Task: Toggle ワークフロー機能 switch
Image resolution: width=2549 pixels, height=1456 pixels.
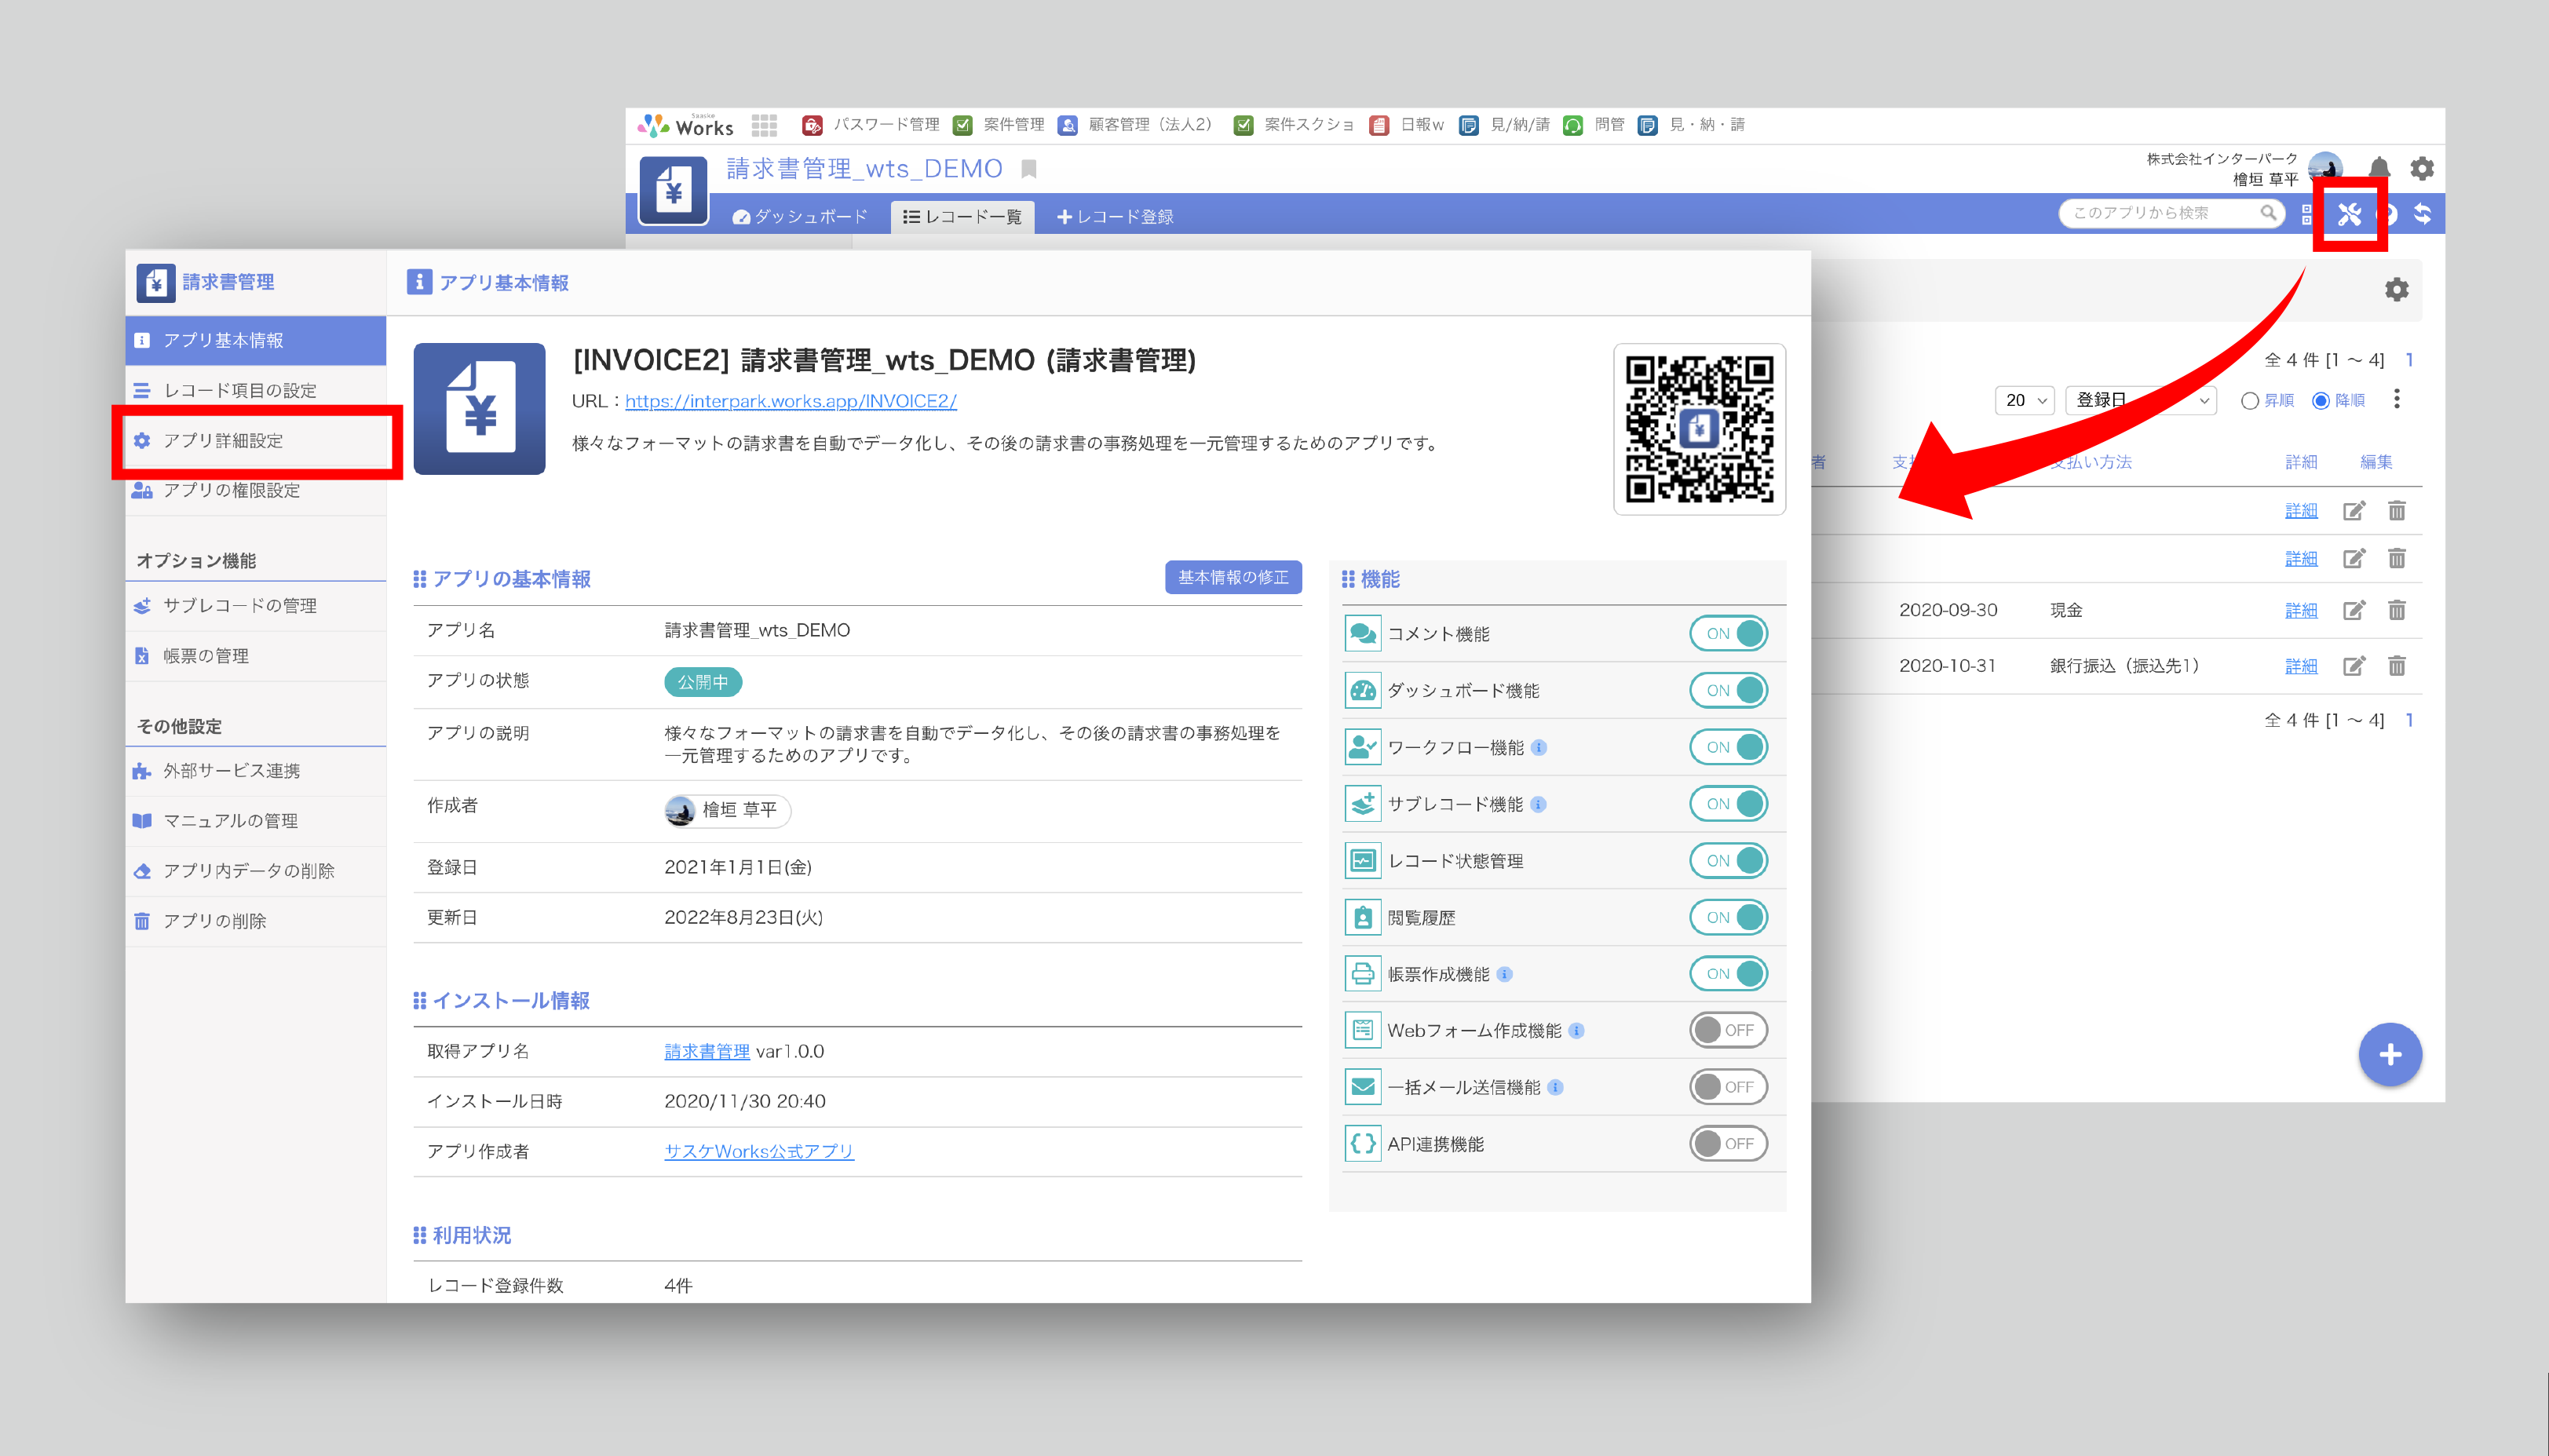Action: pos(1728,747)
